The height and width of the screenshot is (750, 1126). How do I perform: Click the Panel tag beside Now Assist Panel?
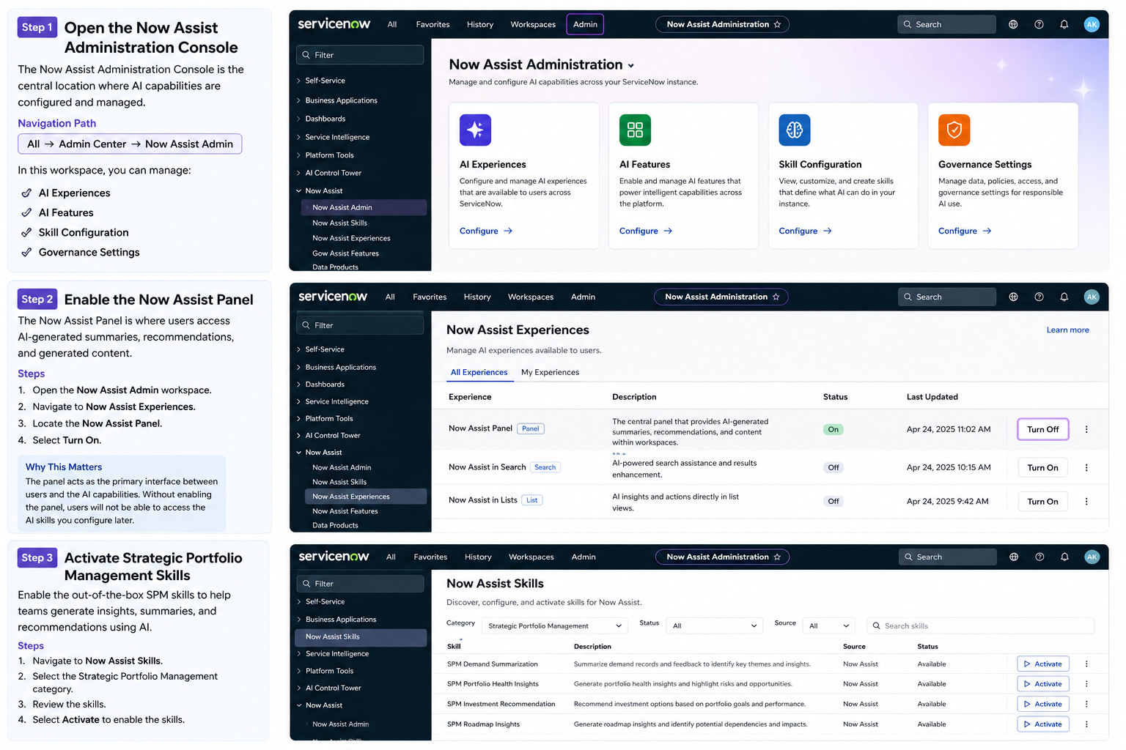click(531, 428)
